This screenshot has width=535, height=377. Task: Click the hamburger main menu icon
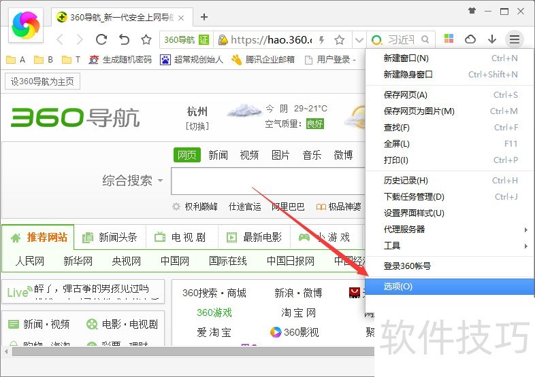click(515, 39)
